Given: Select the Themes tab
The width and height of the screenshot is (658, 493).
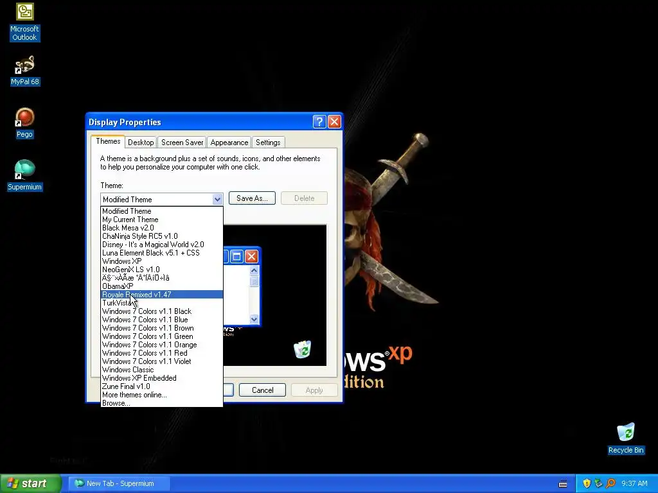Looking at the screenshot, I should [108, 141].
